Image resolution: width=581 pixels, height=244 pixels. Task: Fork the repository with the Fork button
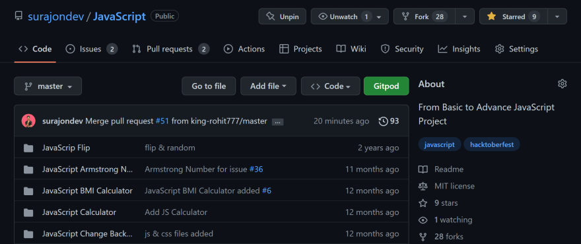coord(425,16)
